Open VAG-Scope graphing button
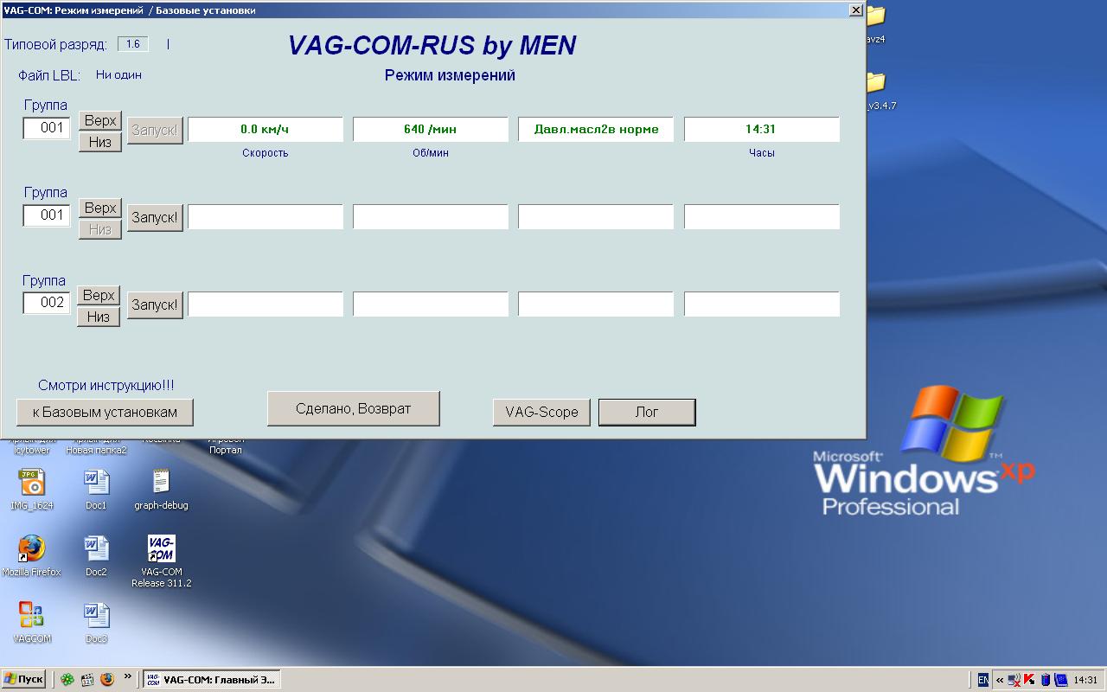The width and height of the screenshot is (1107, 692). click(x=541, y=413)
